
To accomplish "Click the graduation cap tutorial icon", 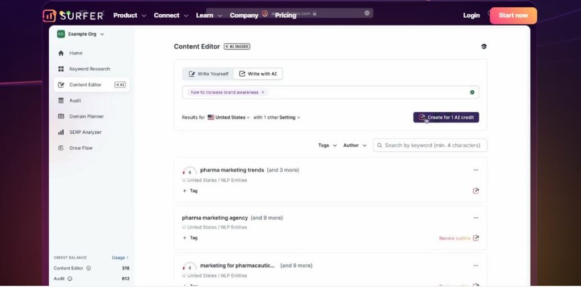I will [483, 47].
